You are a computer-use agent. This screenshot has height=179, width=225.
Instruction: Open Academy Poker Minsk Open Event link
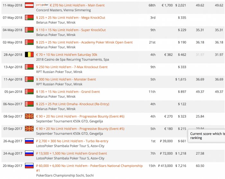point(84,42)
